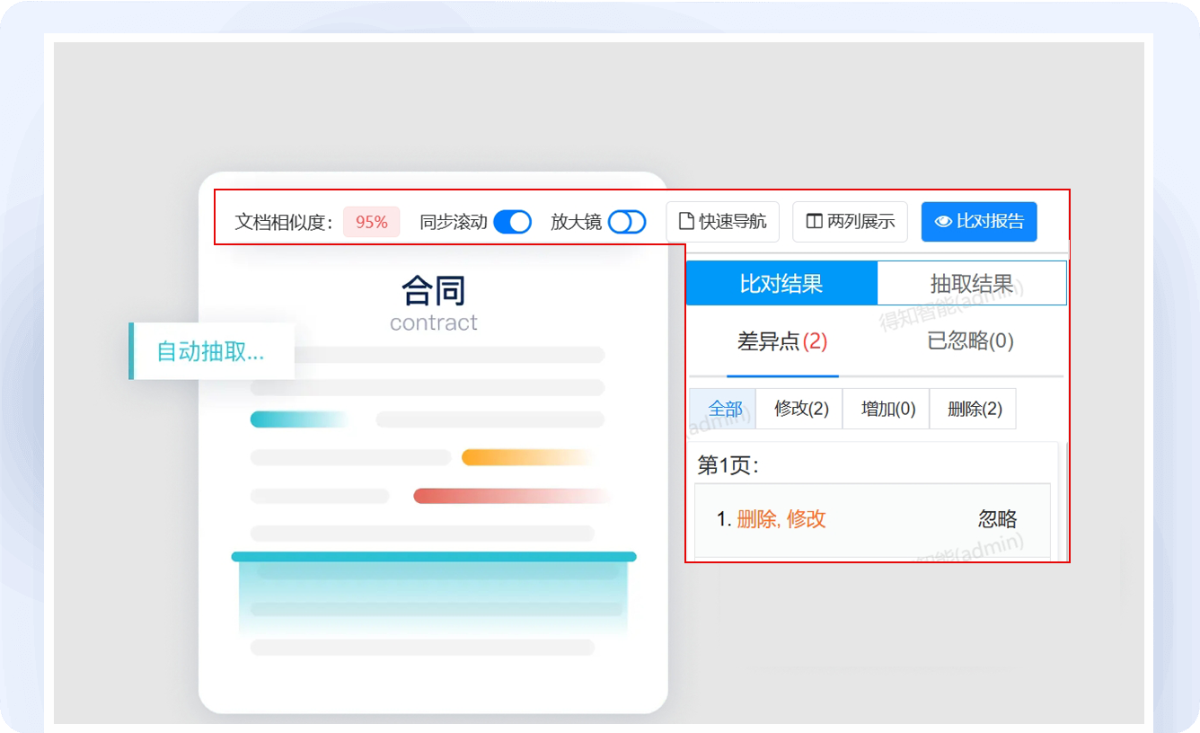Toggle the 同步滚动 switch
The image size is (1200, 733).
click(513, 222)
